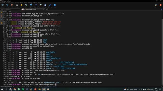163x91 pixels.
Task: Open a new tab with the plus tab button
Action: (47, 9)
